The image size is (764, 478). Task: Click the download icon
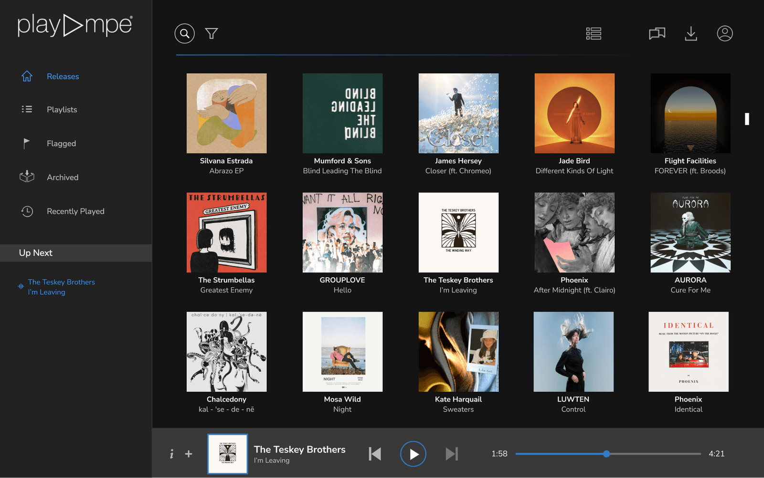tap(691, 33)
